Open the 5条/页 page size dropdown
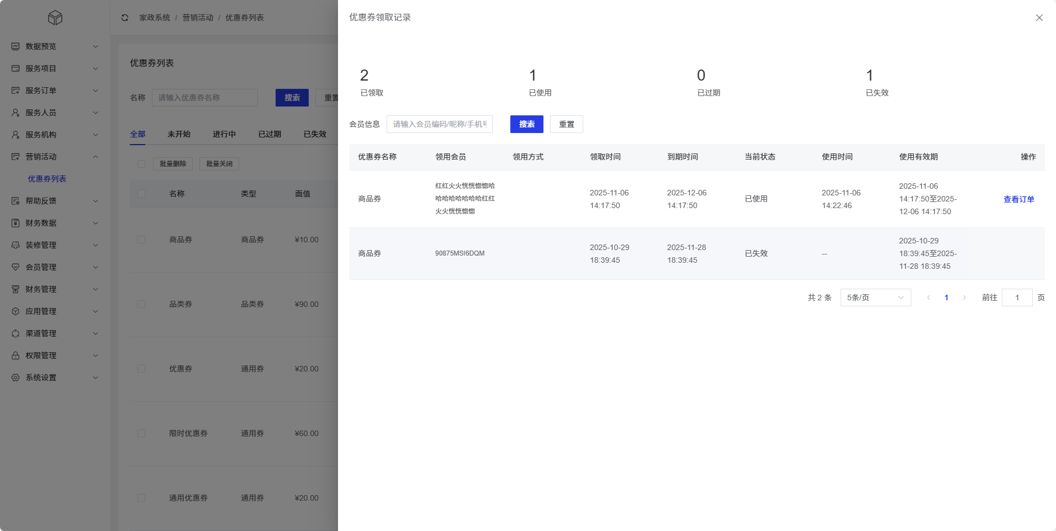The width and height of the screenshot is (1056, 531). point(875,298)
